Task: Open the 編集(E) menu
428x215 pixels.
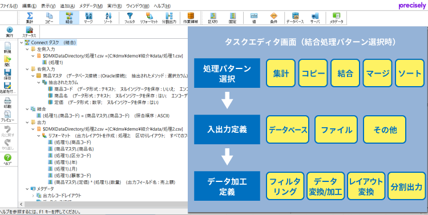Action: (30, 6)
